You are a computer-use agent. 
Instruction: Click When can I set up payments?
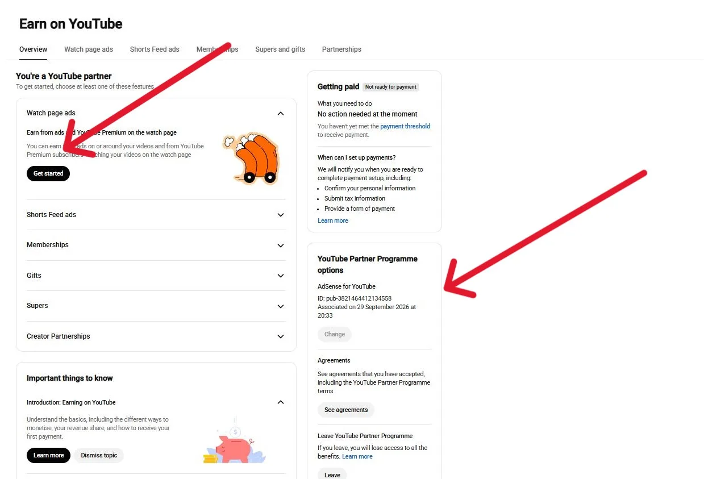[x=357, y=157]
